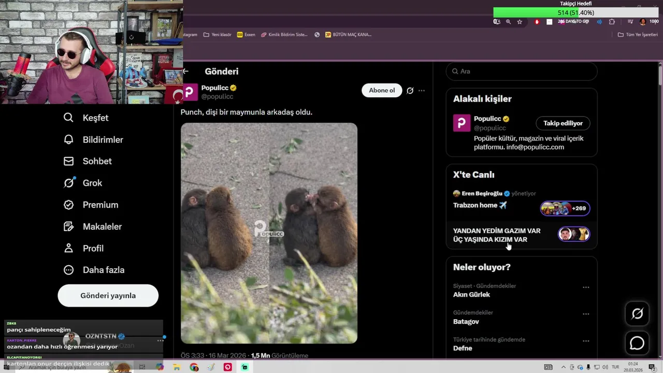Screen dimensions: 663x373
Task: Open Chrome in taskbar
Action: [194, 367]
